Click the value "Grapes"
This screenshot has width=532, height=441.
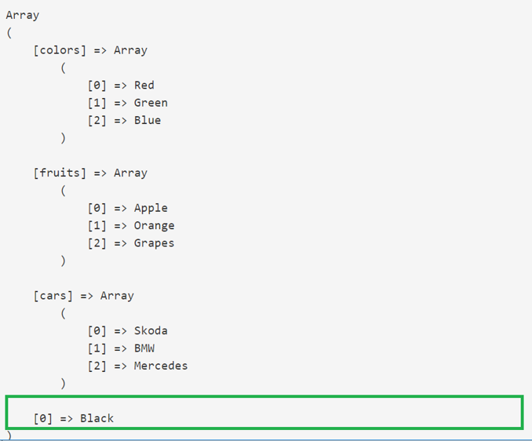click(x=155, y=243)
